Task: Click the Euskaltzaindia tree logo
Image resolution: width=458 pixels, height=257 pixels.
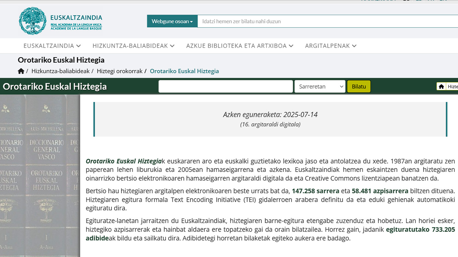Action: [x=33, y=21]
